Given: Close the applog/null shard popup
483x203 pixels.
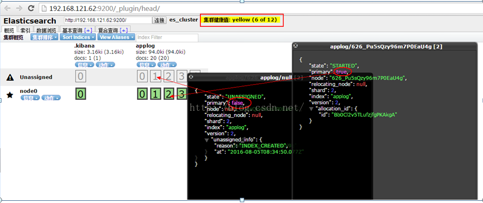Looking at the screenshot, I should [191, 76].
